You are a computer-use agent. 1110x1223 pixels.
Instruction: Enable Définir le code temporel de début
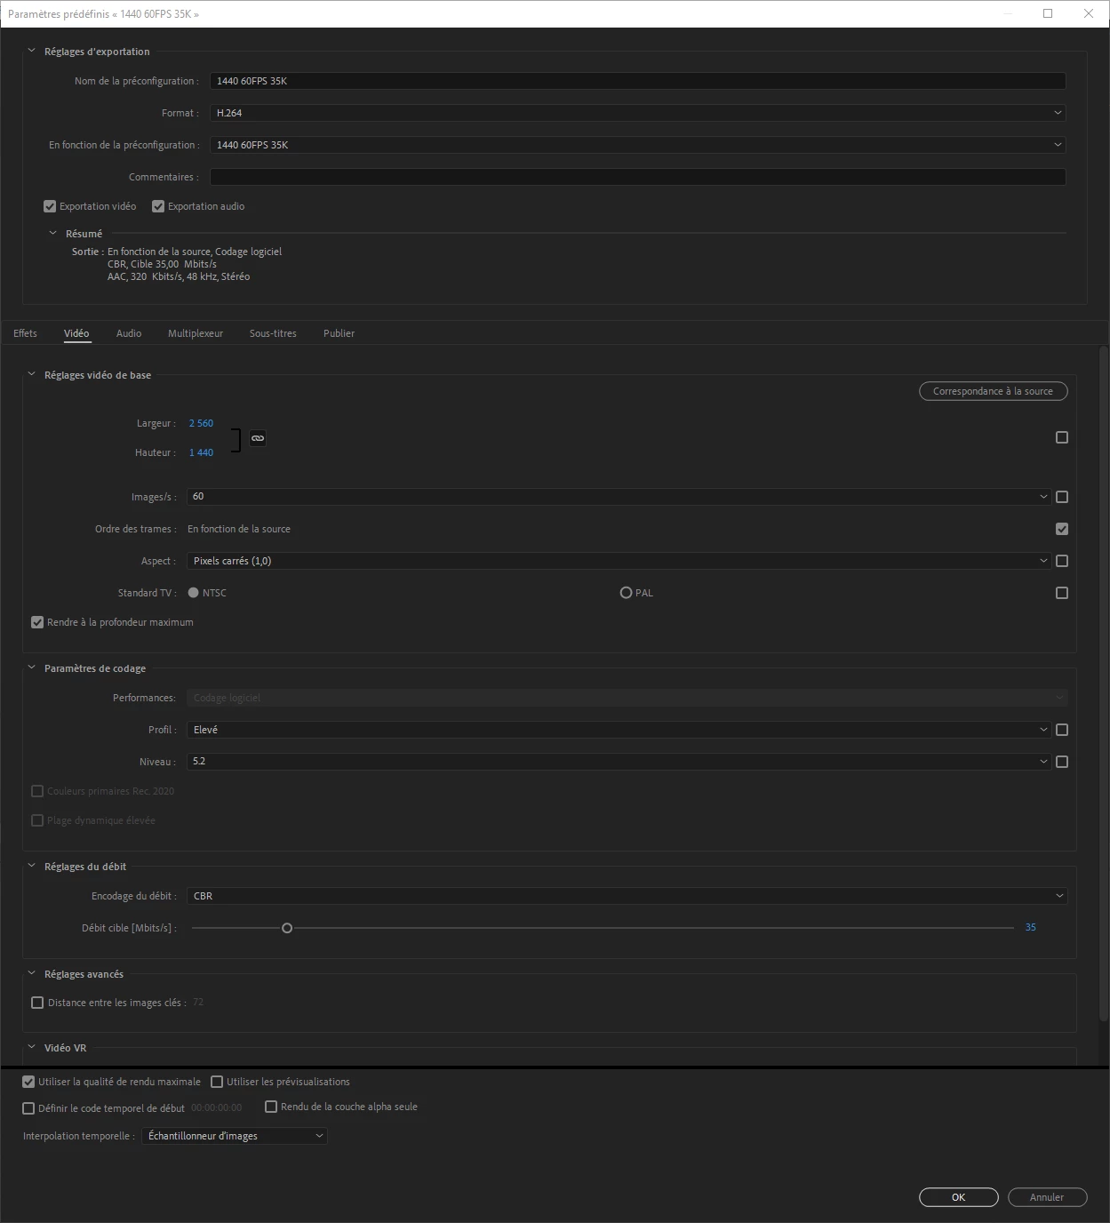pyautogui.click(x=28, y=1108)
